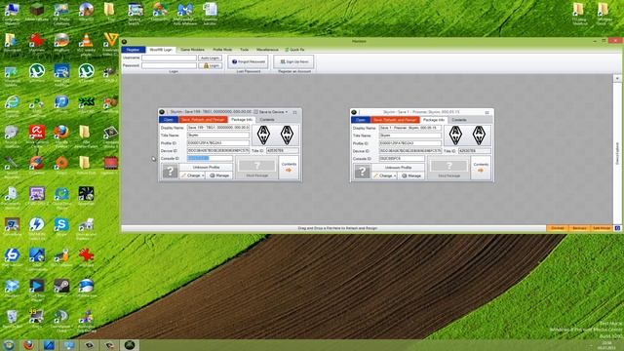This screenshot has height=351, width=624.
Task: Select the XboxMB Login tab
Action: [x=161, y=50]
